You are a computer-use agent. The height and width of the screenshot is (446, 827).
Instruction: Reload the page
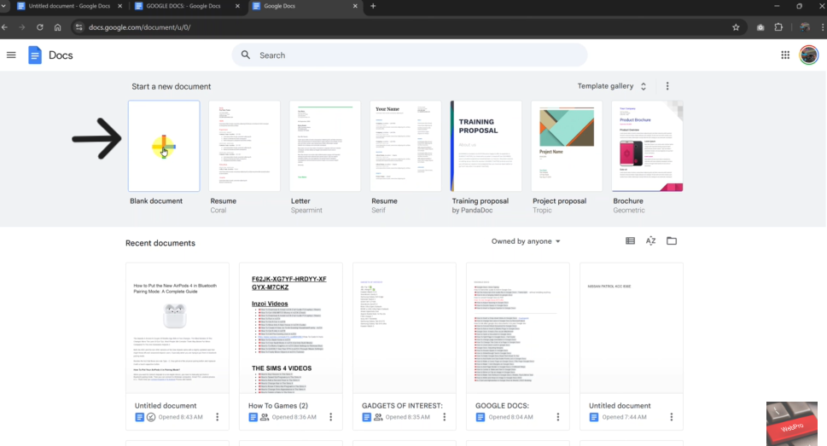pyautogui.click(x=39, y=27)
